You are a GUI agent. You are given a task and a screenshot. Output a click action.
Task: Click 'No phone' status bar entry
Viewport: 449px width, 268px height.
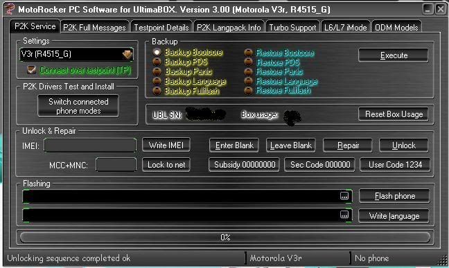pyautogui.click(x=371, y=258)
